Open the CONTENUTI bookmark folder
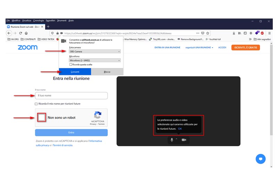The width and height of the screenshot is (278, 186). (28, 39)
